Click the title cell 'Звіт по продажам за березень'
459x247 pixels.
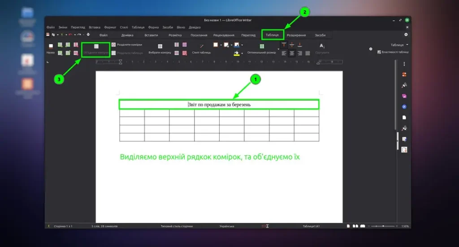tap(219, 105)
